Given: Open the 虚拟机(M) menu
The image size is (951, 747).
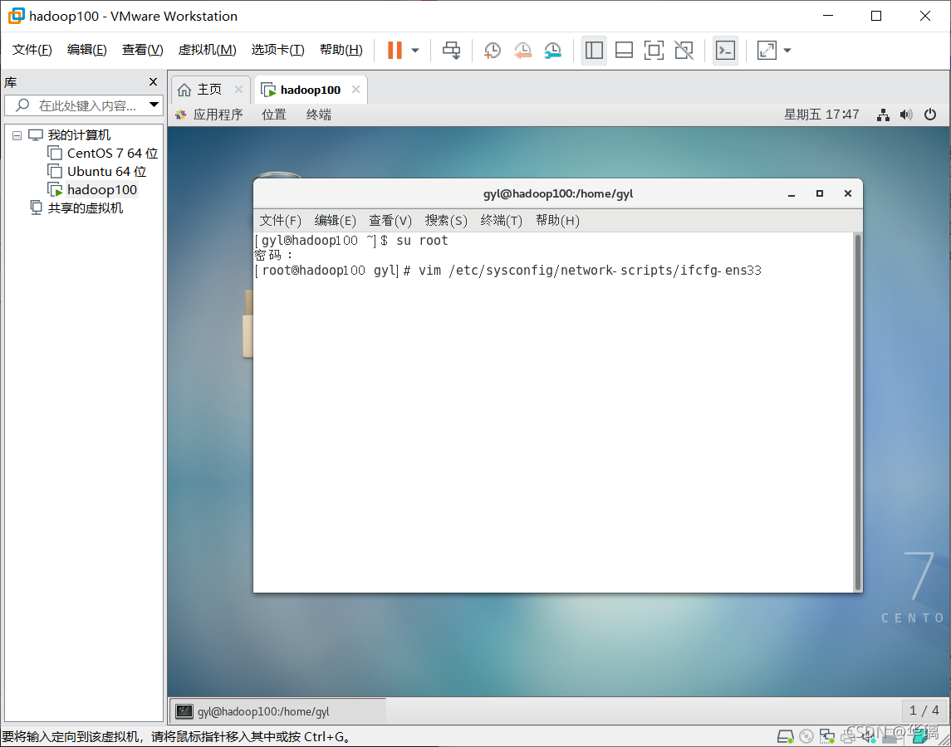Looking at the screenshot, I should click(207, 50).
